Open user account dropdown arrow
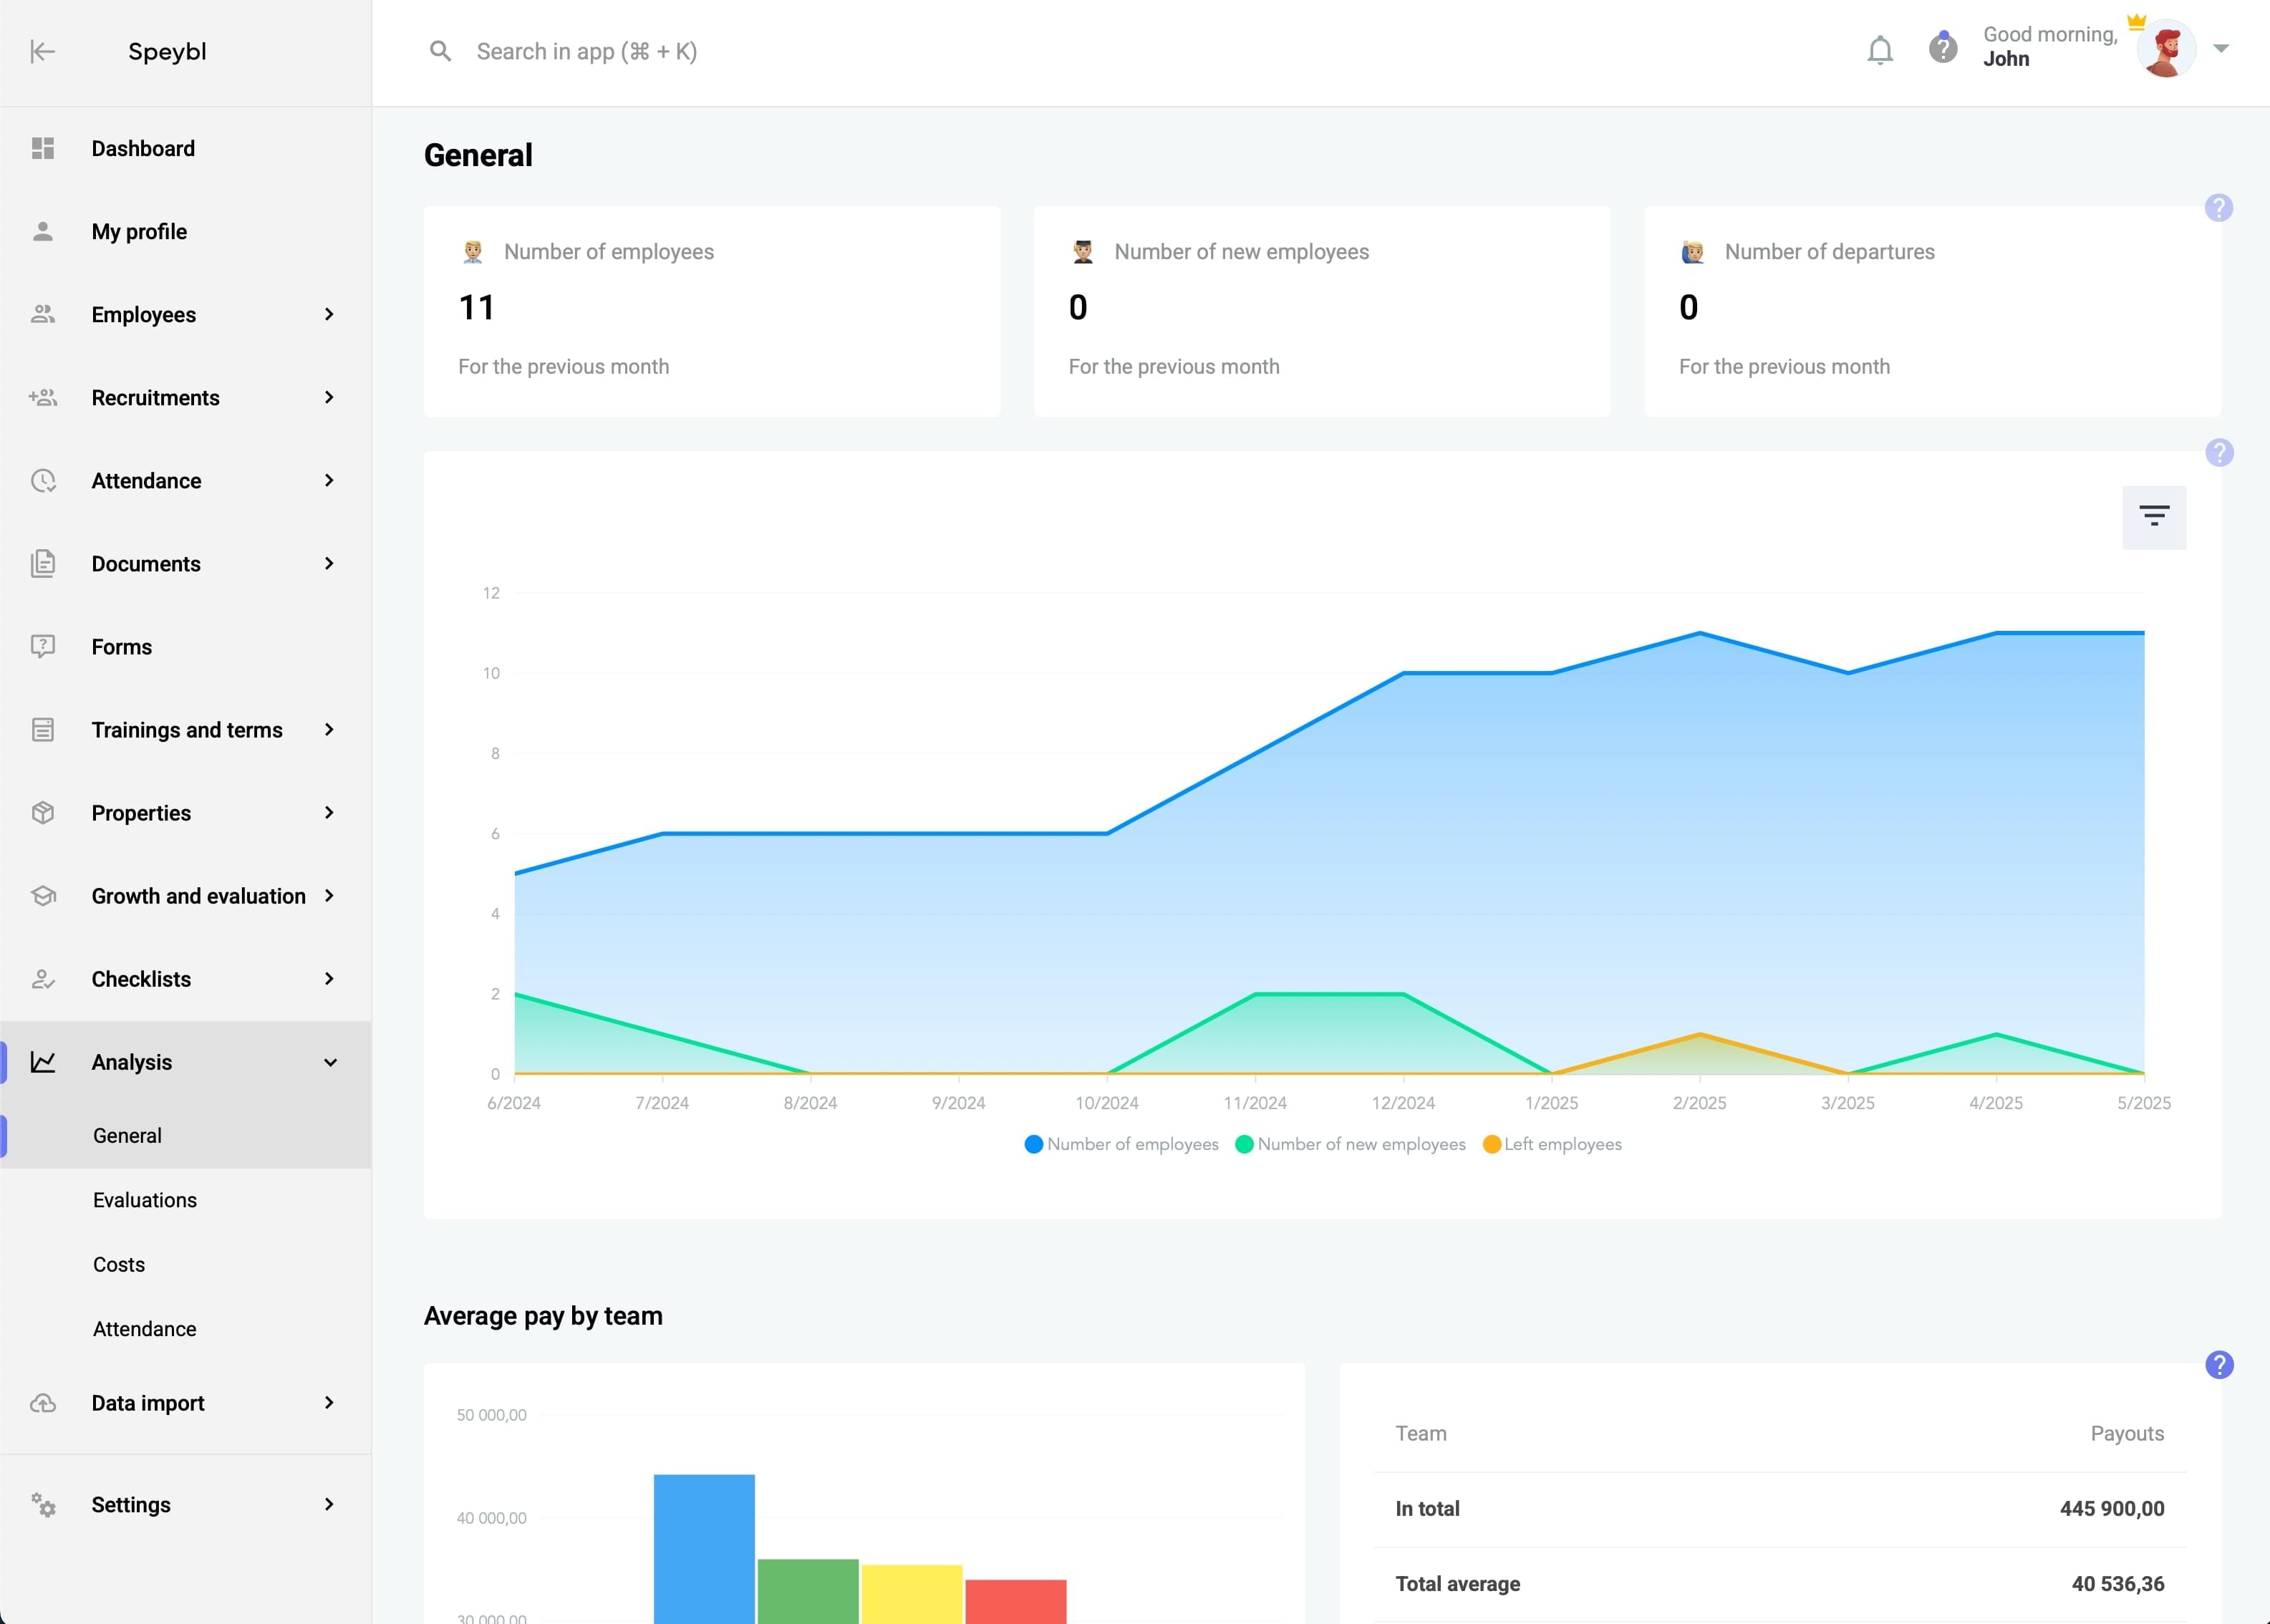Image resolution: width=2270 pixels, height=1624 pixels. click(2220, 49)
